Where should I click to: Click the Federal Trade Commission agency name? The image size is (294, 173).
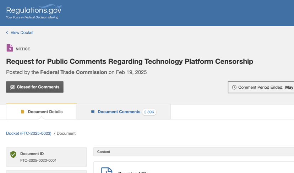(73, 72)
